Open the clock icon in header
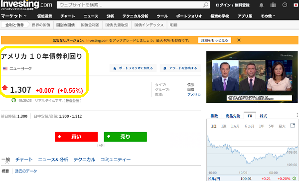The image size is (299, 181). (x=285, y=5)
